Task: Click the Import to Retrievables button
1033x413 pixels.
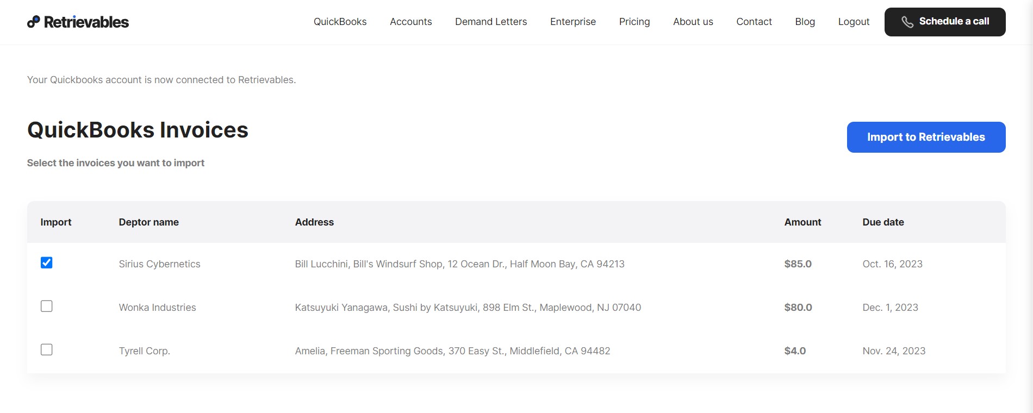Action: coord(926,137)
